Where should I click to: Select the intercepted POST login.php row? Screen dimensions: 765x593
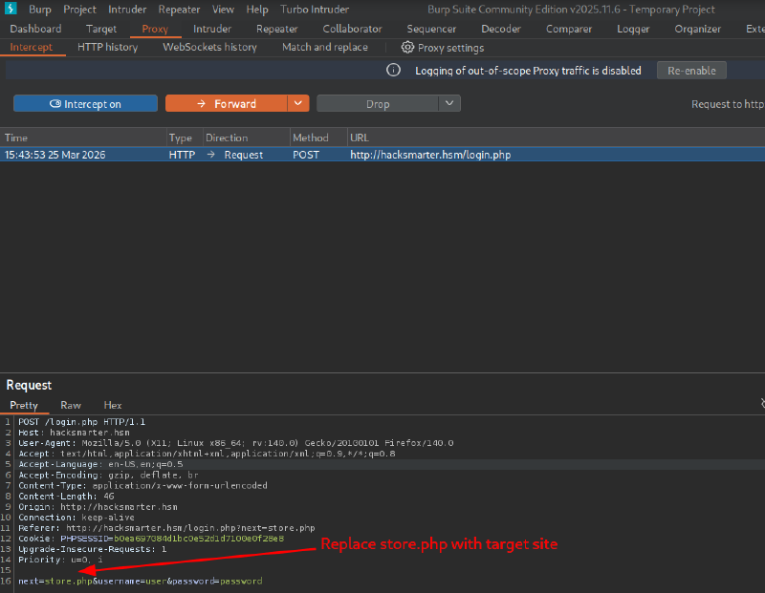(382, 155)
